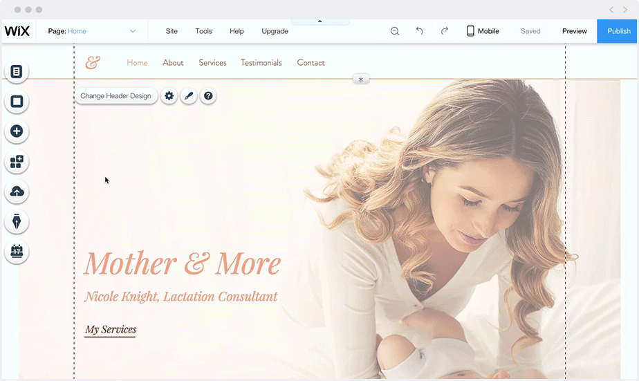This screenshot has height=381, width=639.
Task: Click the header stretch handle
Action: click(361, 79)
